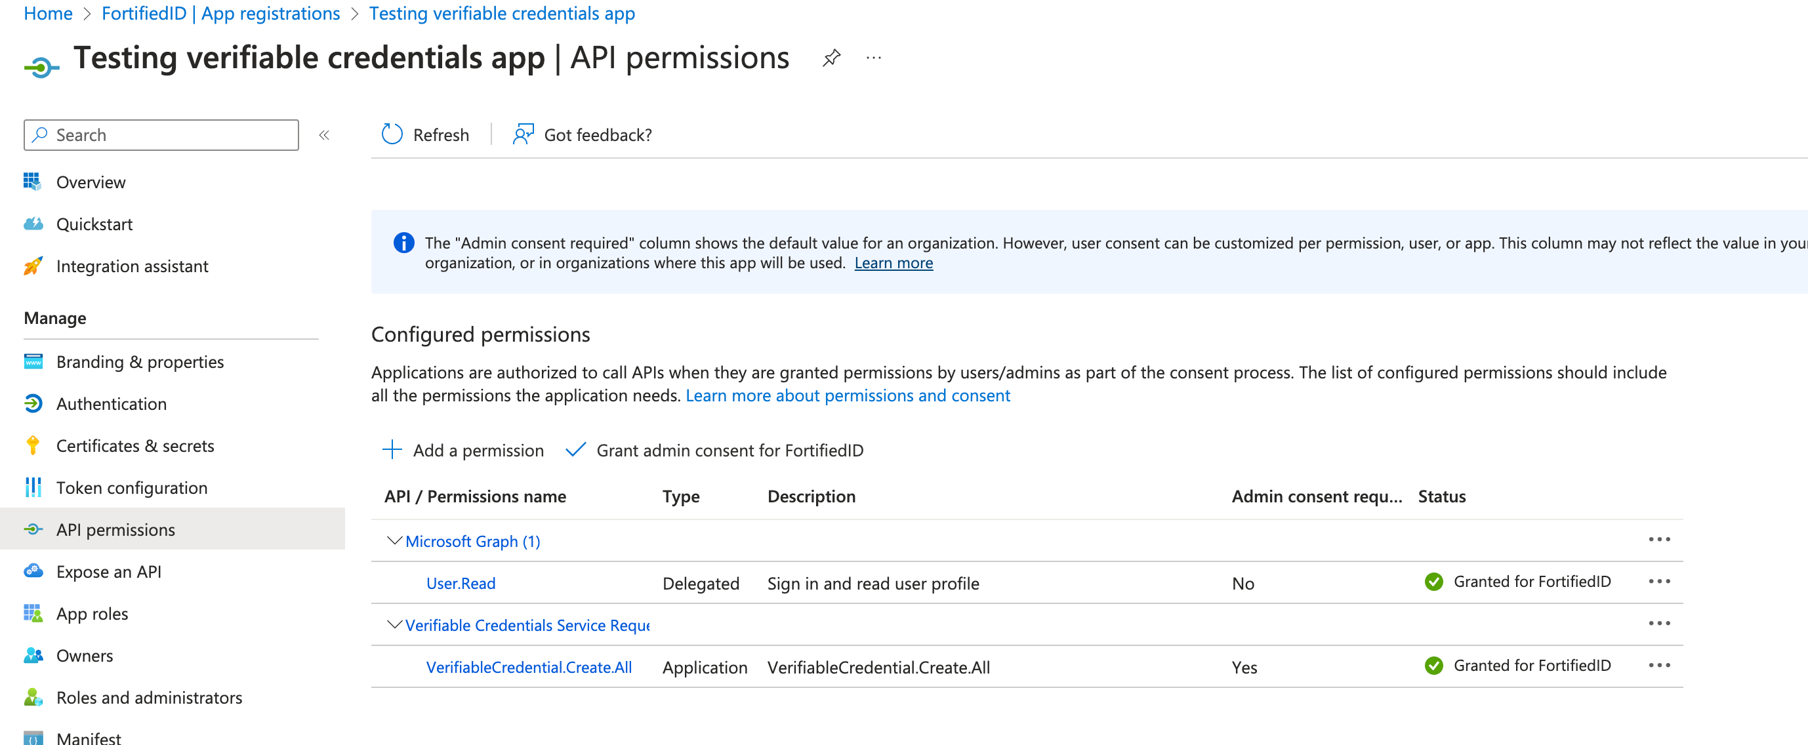
Task: Click the Admin consent required column header
Action: (x=1317, y=496)
